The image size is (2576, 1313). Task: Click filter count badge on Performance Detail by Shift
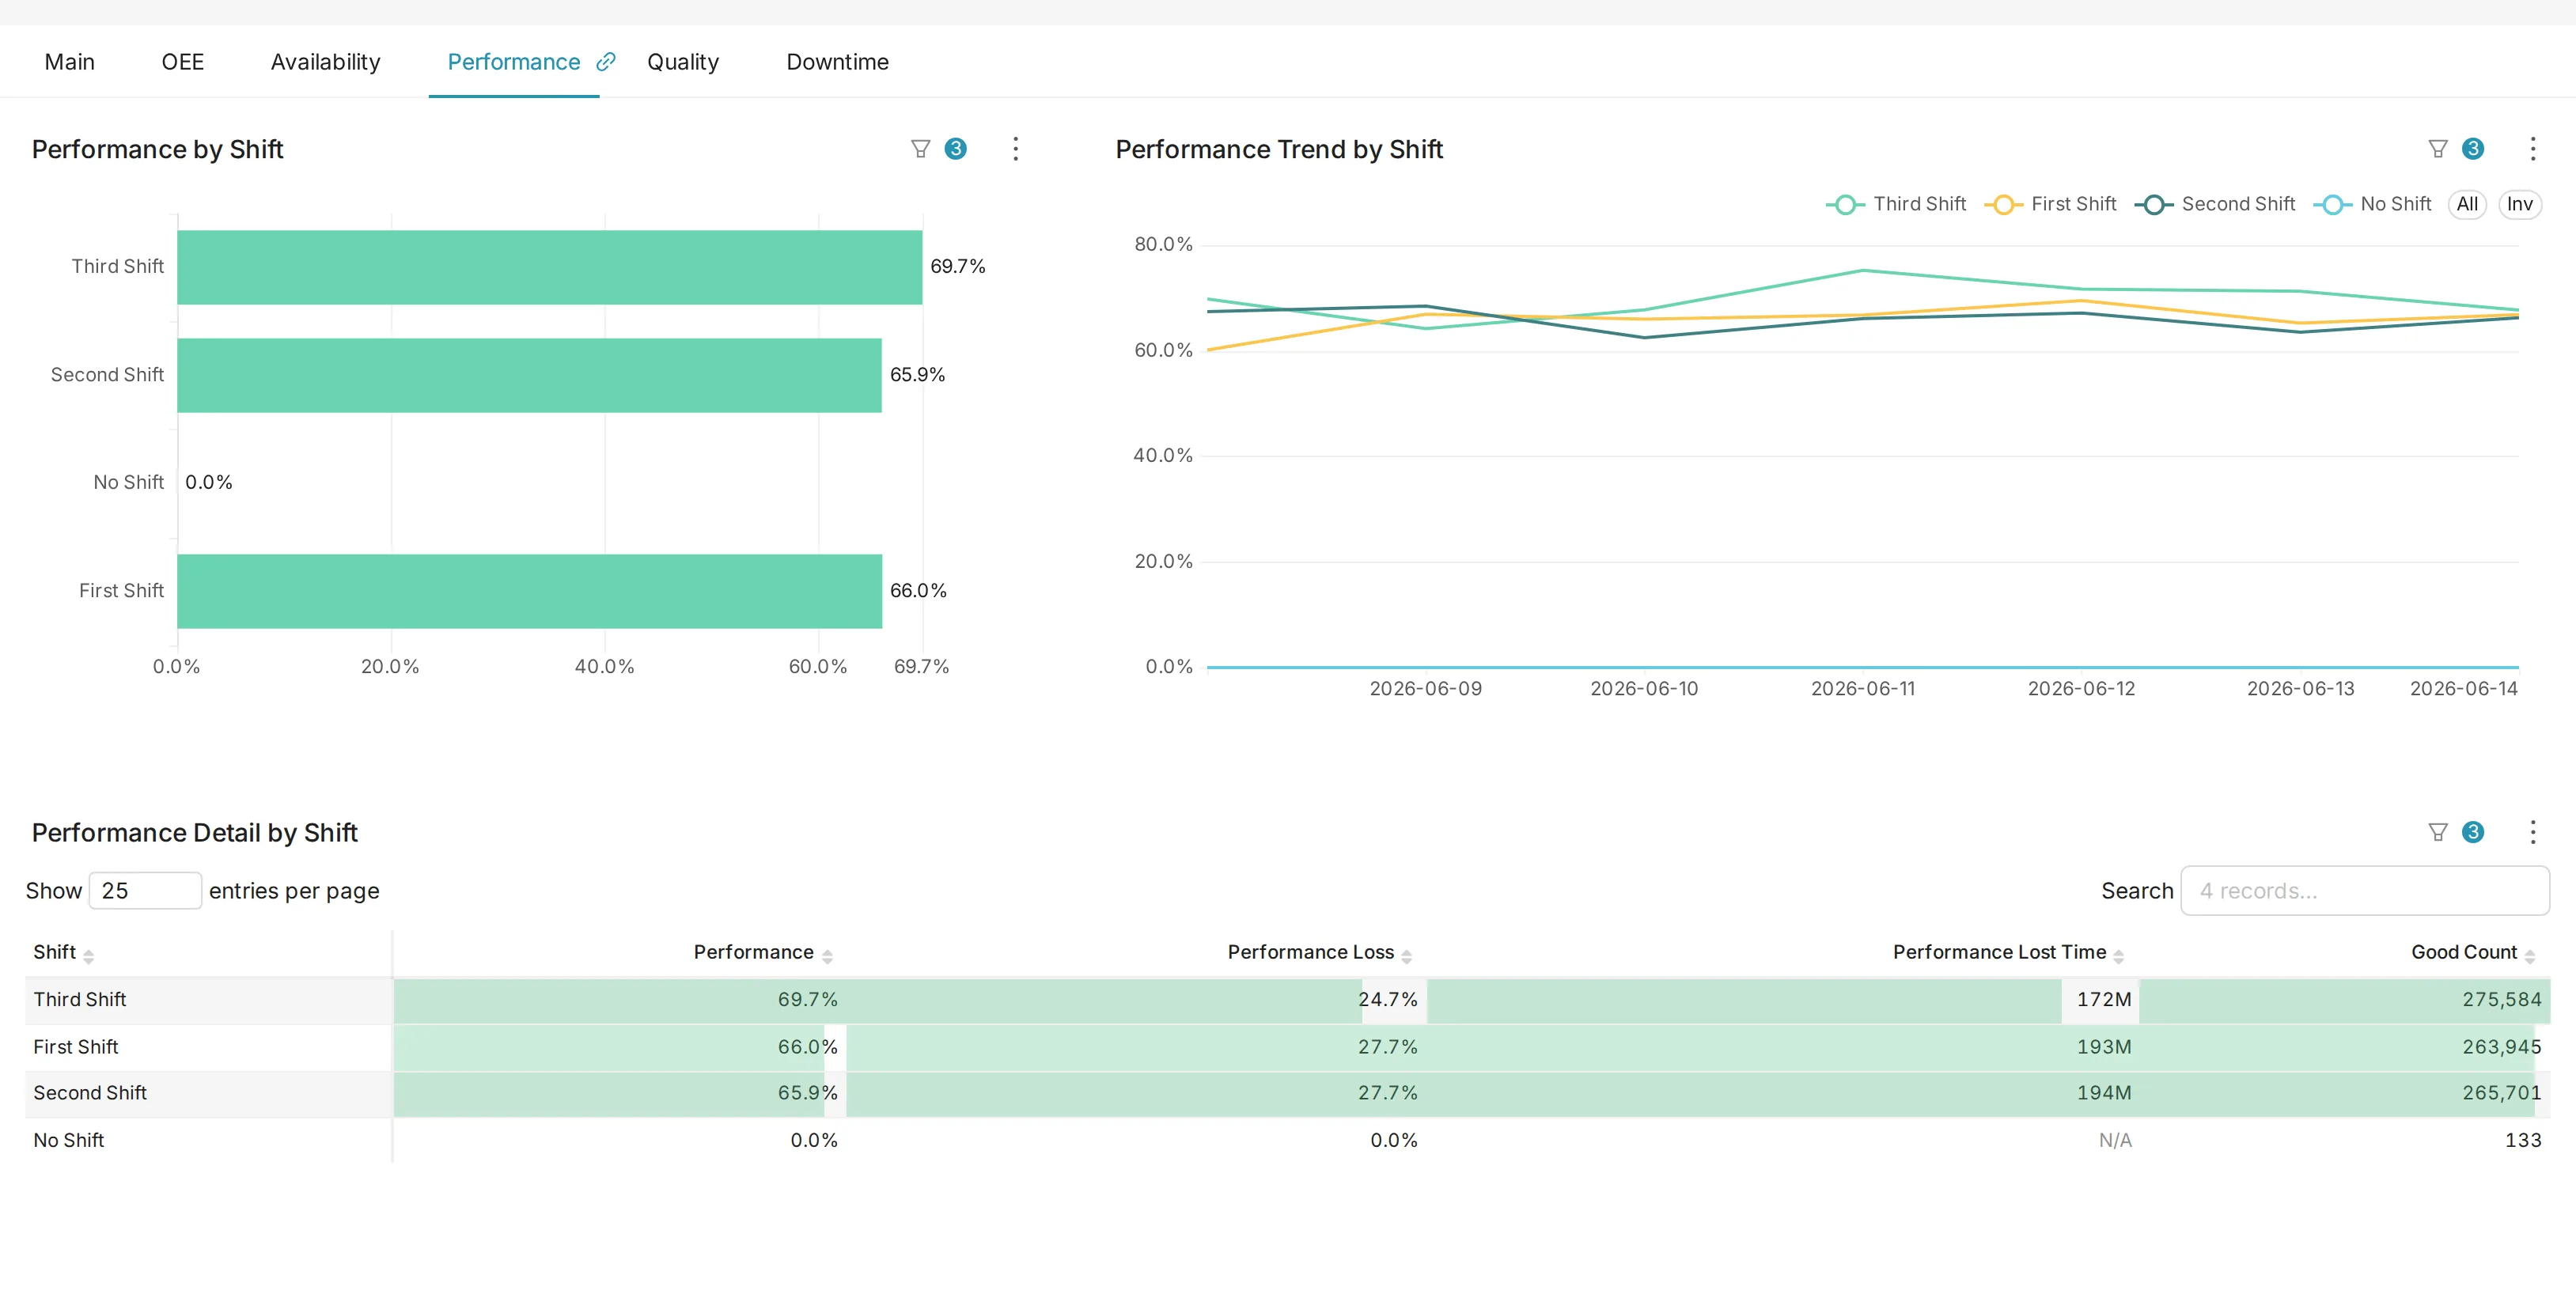(2473, 832)
